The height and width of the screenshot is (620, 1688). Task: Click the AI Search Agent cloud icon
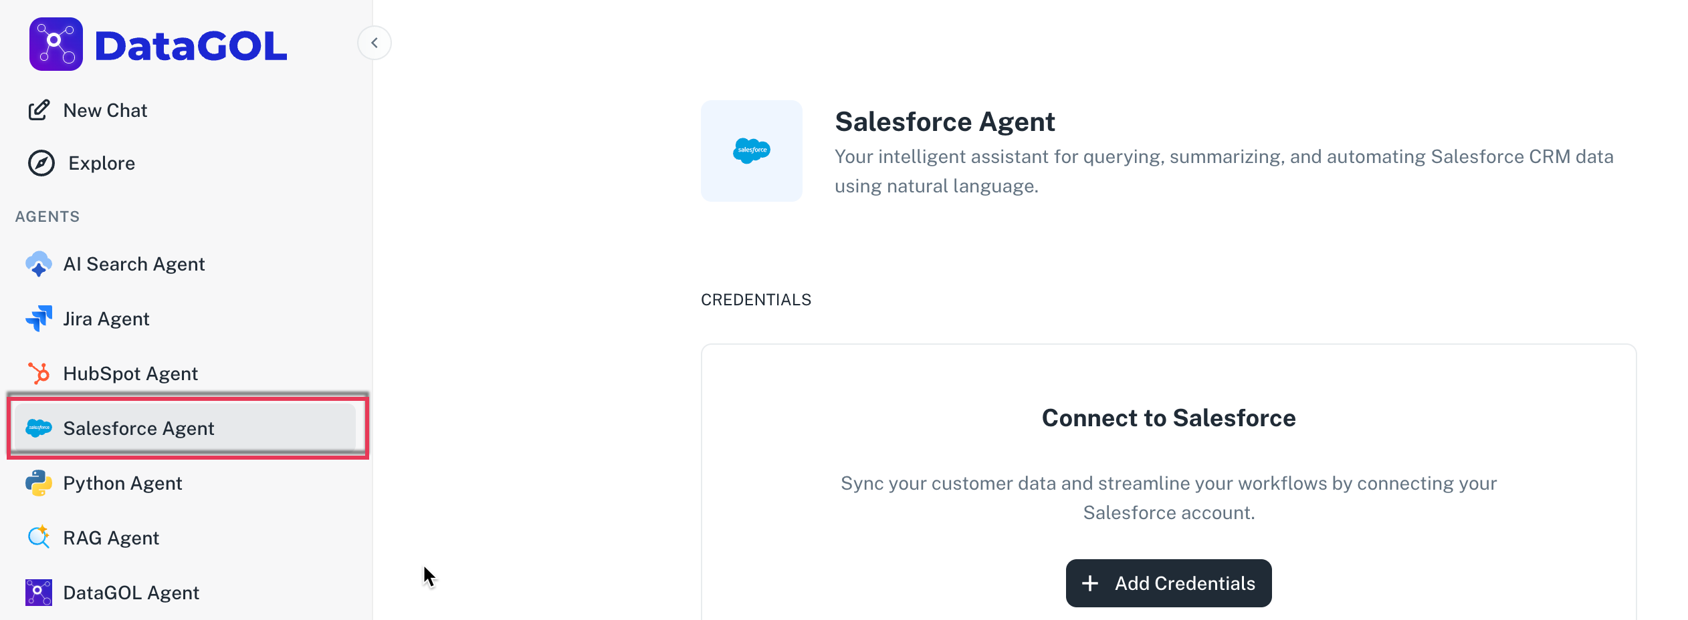point(39,264)
